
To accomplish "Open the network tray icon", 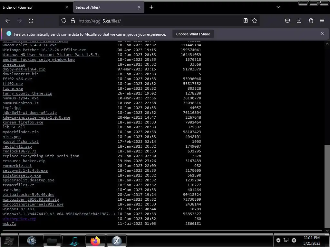I will point(286,240).
